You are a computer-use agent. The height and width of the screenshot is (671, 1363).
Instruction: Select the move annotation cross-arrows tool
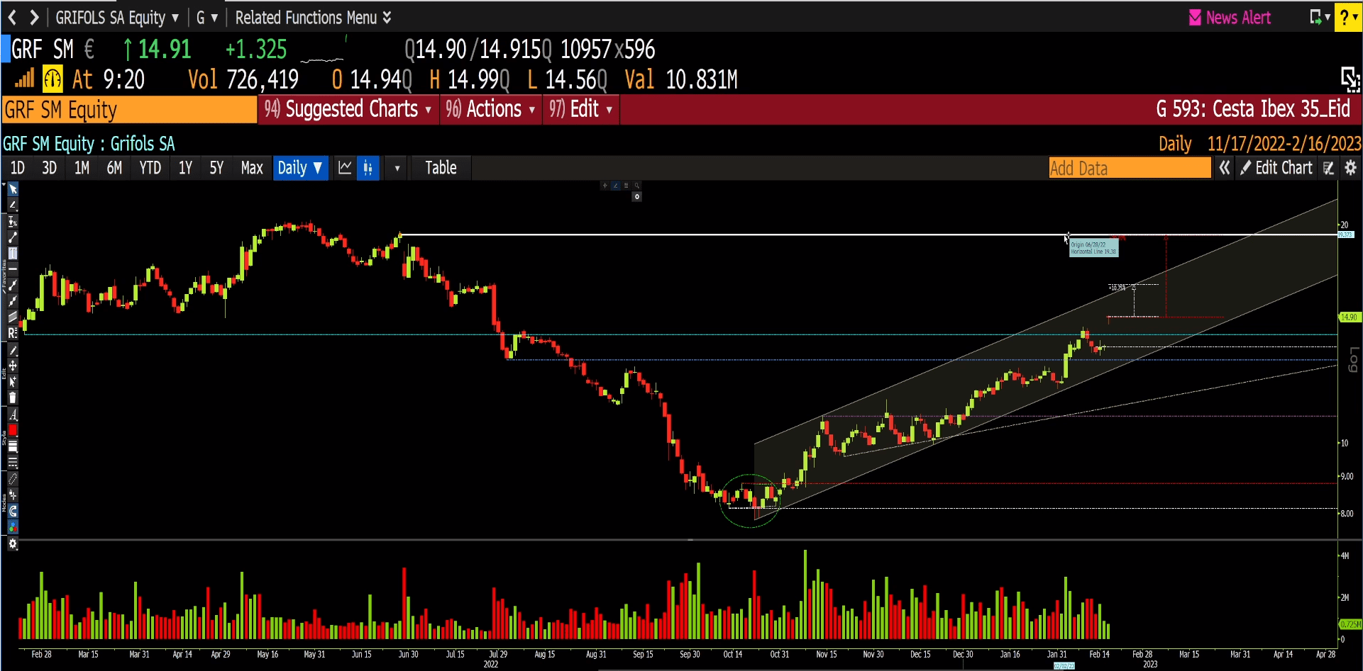(13, 366)
